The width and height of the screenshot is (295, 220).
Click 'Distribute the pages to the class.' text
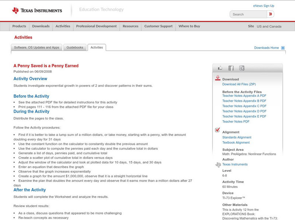[x=39, y=118]
